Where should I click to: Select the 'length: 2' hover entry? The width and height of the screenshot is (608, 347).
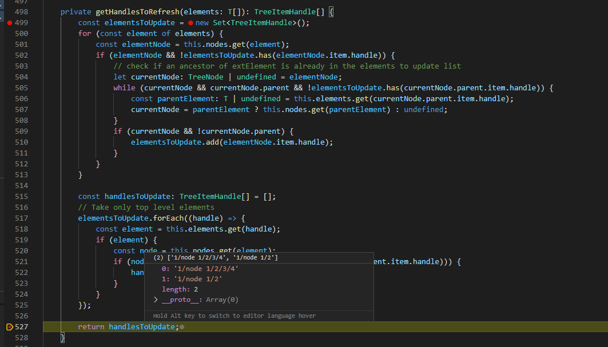coord(180,289)
